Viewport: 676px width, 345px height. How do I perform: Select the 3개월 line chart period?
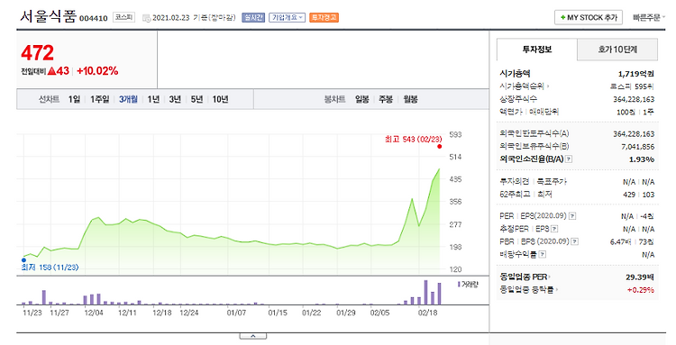[128, 99]
